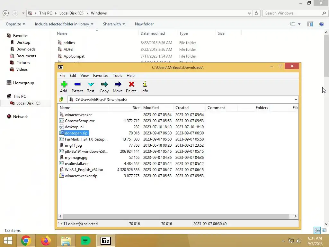Viewport: 329px width, 247px height.
Task: Open the green notes app on taskbar
Action: click(x=85, y=241)
